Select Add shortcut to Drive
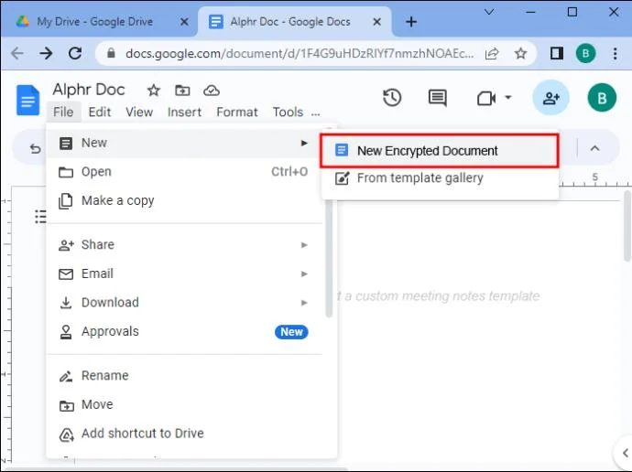This screenshot has width=632, height=472. (185, 434)
